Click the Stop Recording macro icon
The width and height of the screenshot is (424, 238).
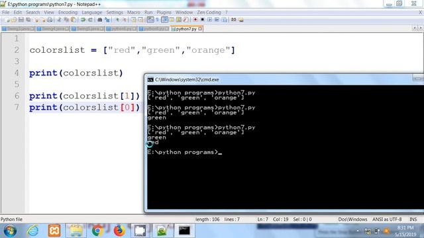pos(202,20)
